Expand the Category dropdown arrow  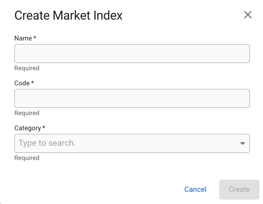(x=242, y=143)
